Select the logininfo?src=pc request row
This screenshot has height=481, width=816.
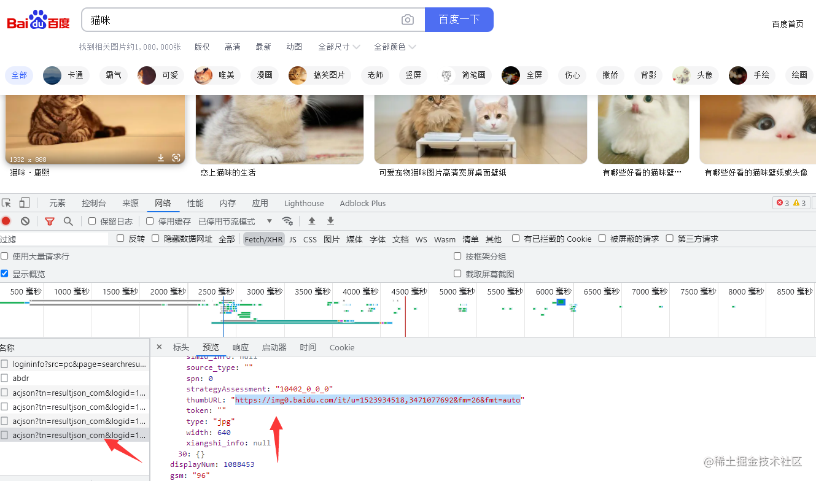[x=74, y=364]
